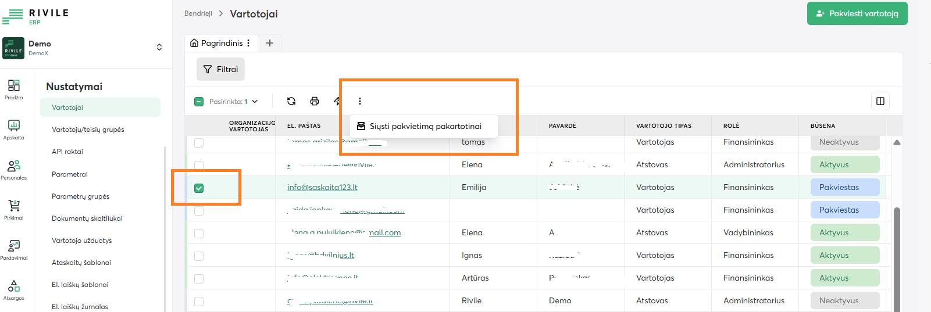Open API raktai settings item

(67, 152)
